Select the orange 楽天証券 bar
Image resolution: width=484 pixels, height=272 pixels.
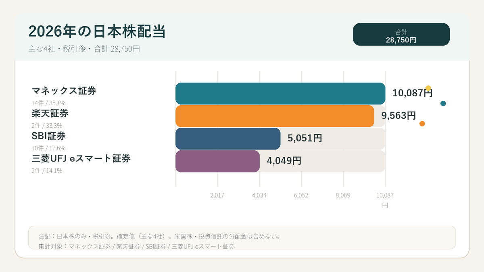[x=275, y=116]
